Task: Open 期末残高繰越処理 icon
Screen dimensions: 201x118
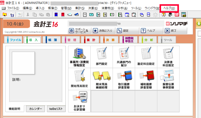Action: click(x=101, y=79)
